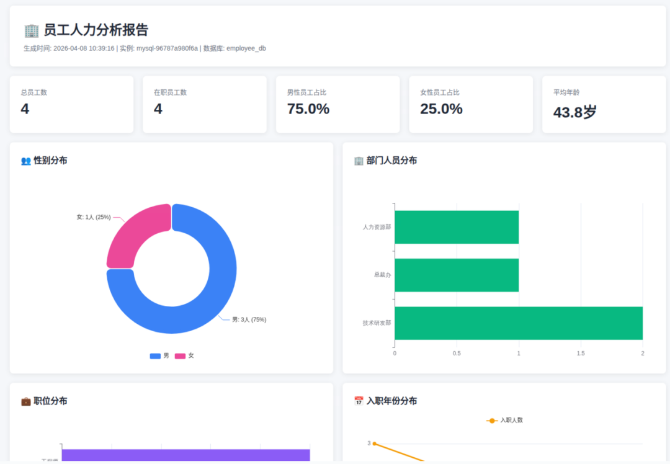Click the 总员工数 card label

coord(33,92)
